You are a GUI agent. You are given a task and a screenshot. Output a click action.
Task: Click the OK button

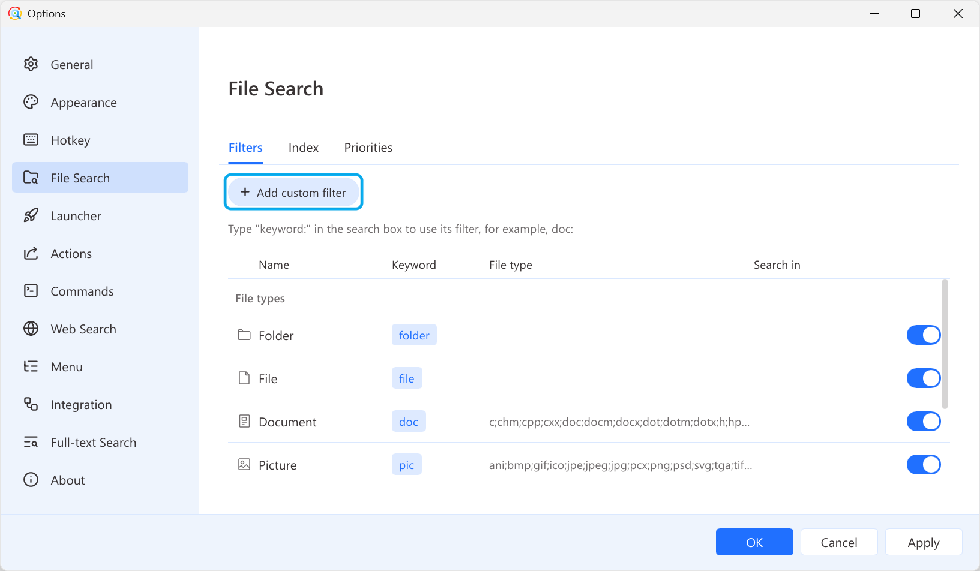(754, 542)
